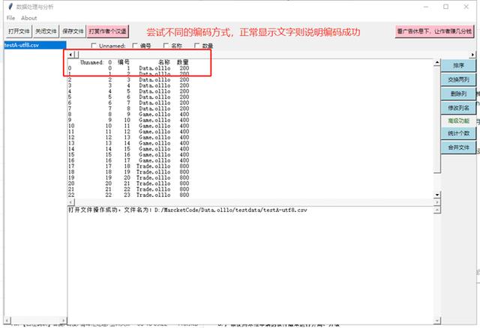This screenshot has width=480, height=328.
Task: Click the 打开文件 button
Action: pos(19,31)
